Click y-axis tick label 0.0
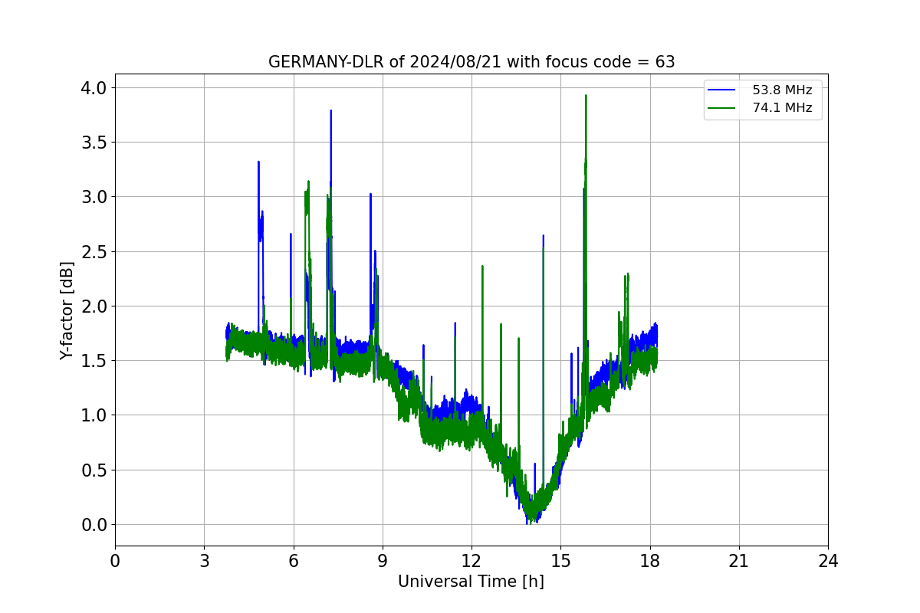 tap(94, 525)
